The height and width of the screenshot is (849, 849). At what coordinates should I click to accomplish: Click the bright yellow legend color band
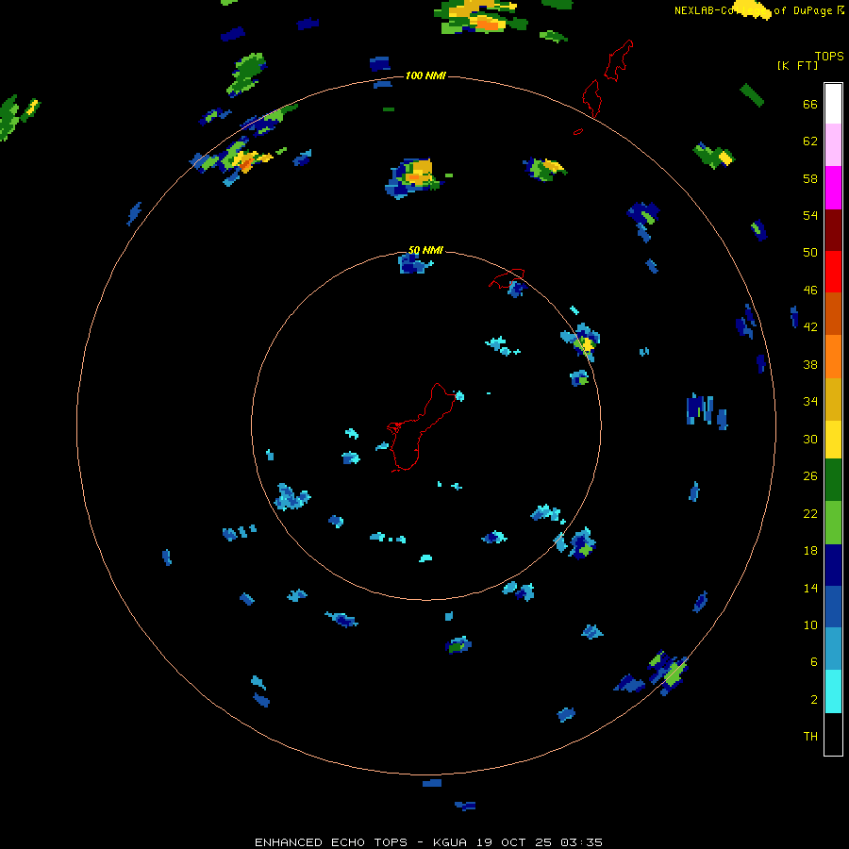[833, 440]
